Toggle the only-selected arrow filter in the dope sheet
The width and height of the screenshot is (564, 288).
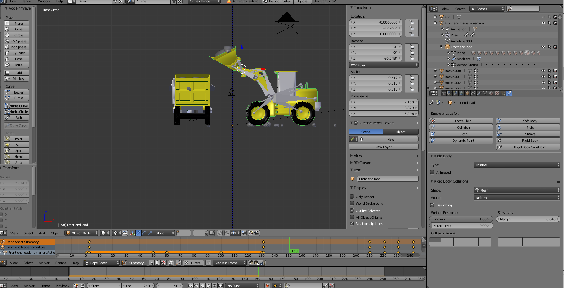(x=152, y=263)
